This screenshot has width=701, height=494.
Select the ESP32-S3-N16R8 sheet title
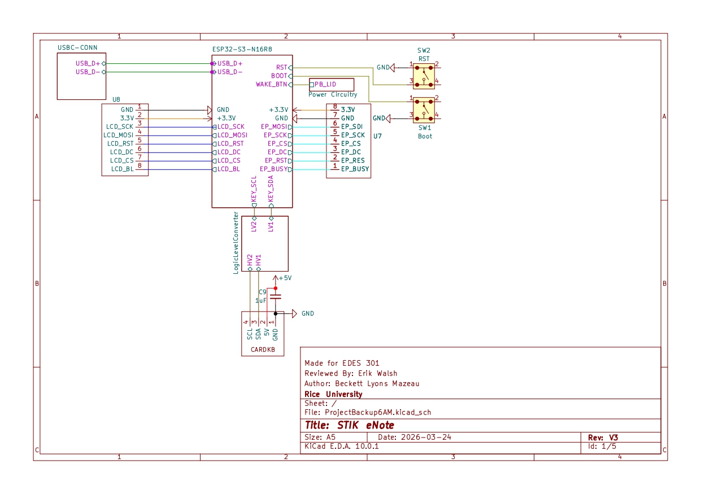[242, 50]
